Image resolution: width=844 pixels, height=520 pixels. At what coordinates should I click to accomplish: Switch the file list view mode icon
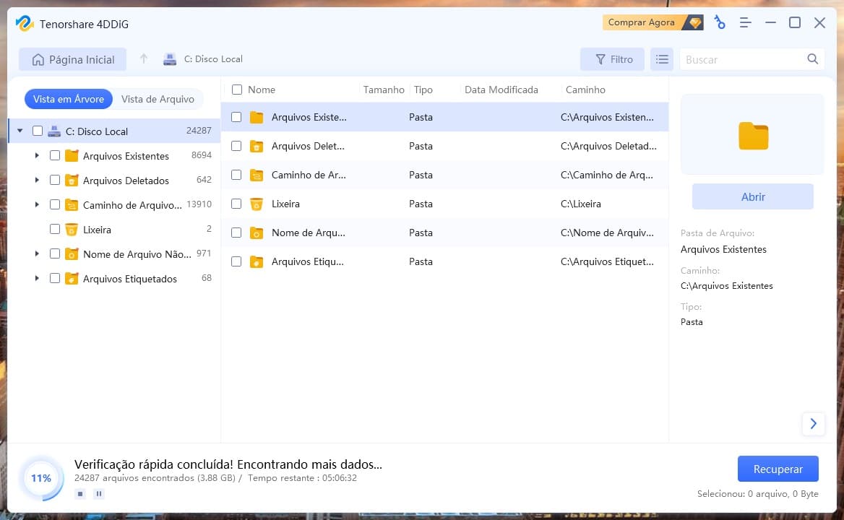pyautogui.click(x=662, y=59)
